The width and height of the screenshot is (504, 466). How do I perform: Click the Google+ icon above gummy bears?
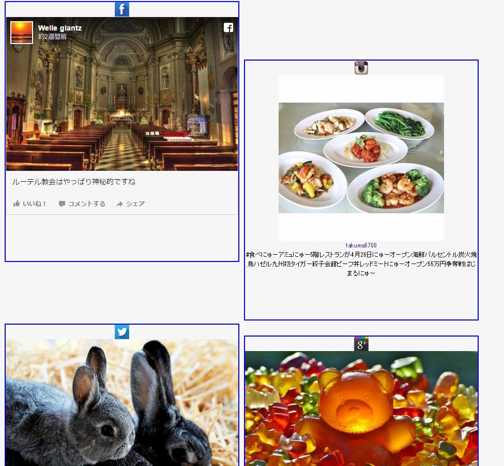(361, 344)
